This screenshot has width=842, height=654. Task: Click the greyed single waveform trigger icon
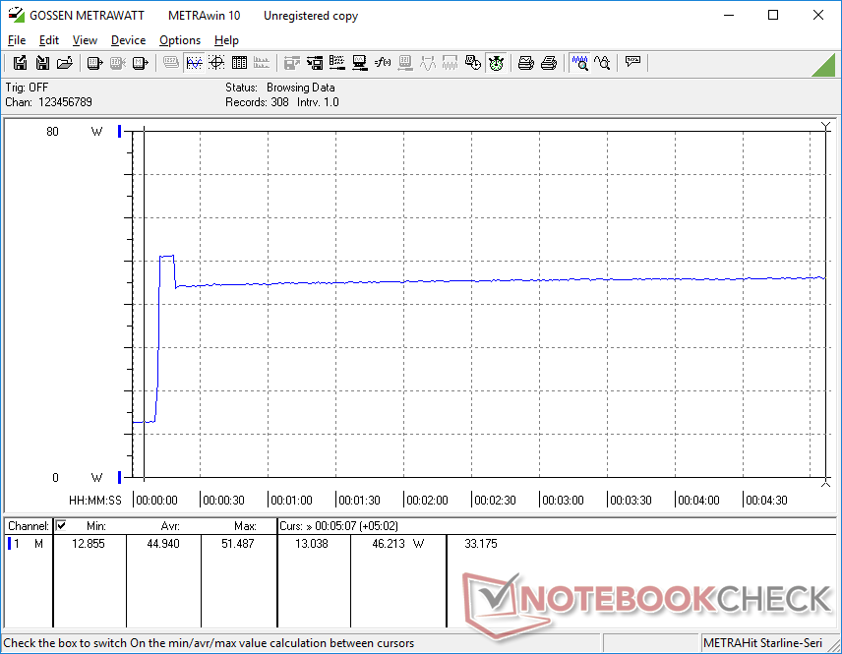coord(428,63)
